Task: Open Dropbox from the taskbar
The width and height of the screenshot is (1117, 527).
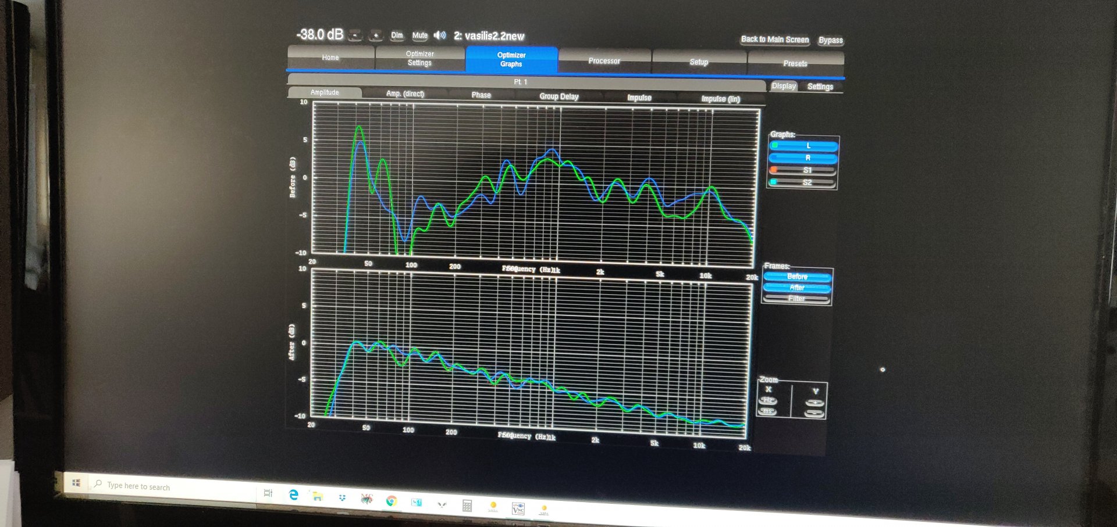Action: pyautogui.click(x=342, y=497)
